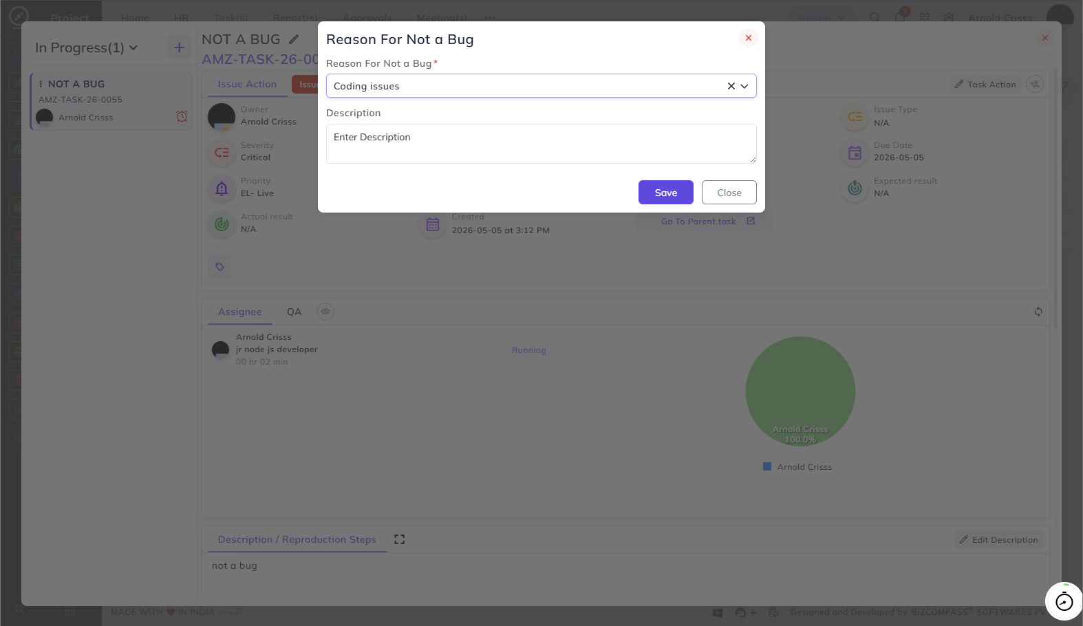The height and width of the screenshot is (626, 1083).
Task: Clear the selected 'Coding issues' reason
Action: pyautogui.click(x=731, y=86)
